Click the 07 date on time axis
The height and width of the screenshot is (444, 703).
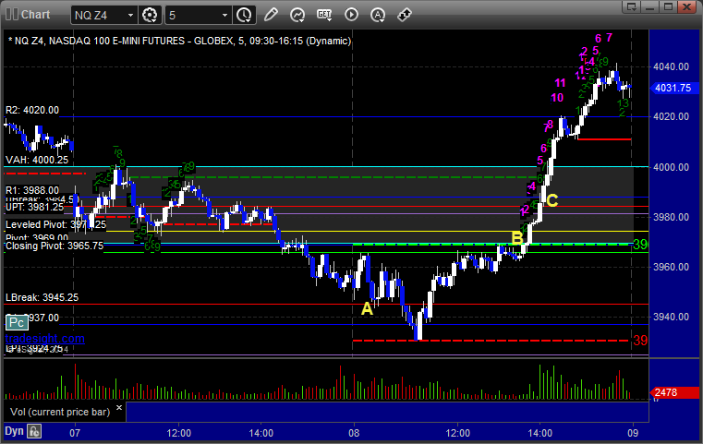tap(75, 433)
